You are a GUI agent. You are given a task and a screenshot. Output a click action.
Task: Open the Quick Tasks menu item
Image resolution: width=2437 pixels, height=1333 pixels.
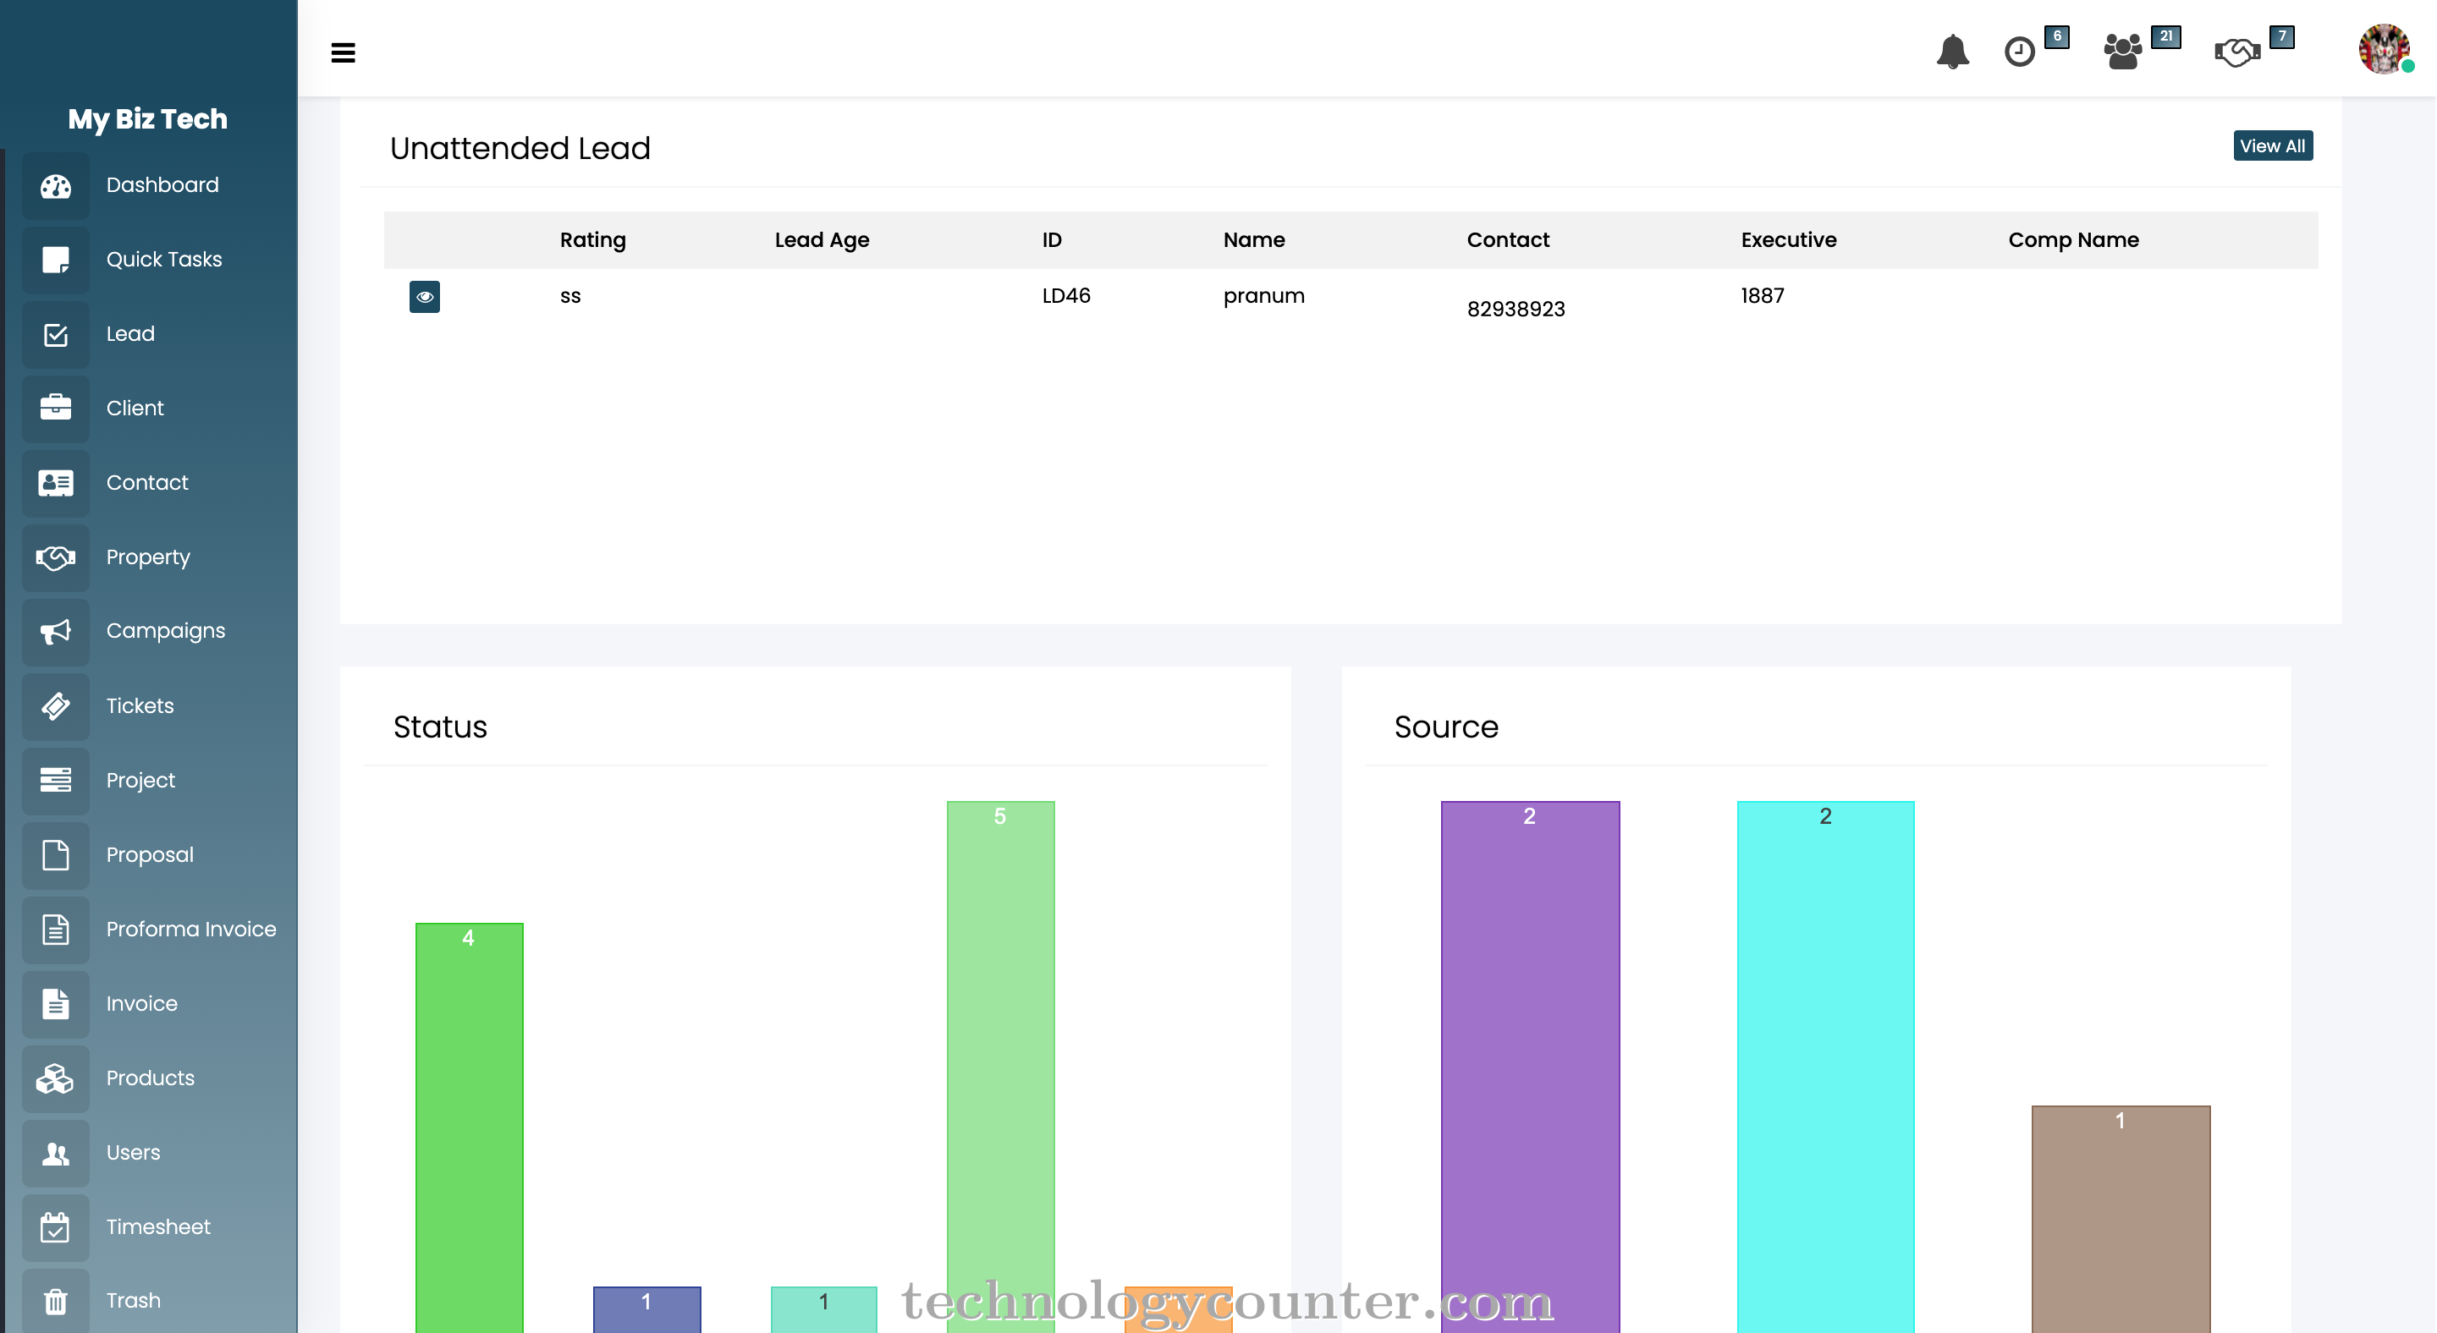(163, 259)
